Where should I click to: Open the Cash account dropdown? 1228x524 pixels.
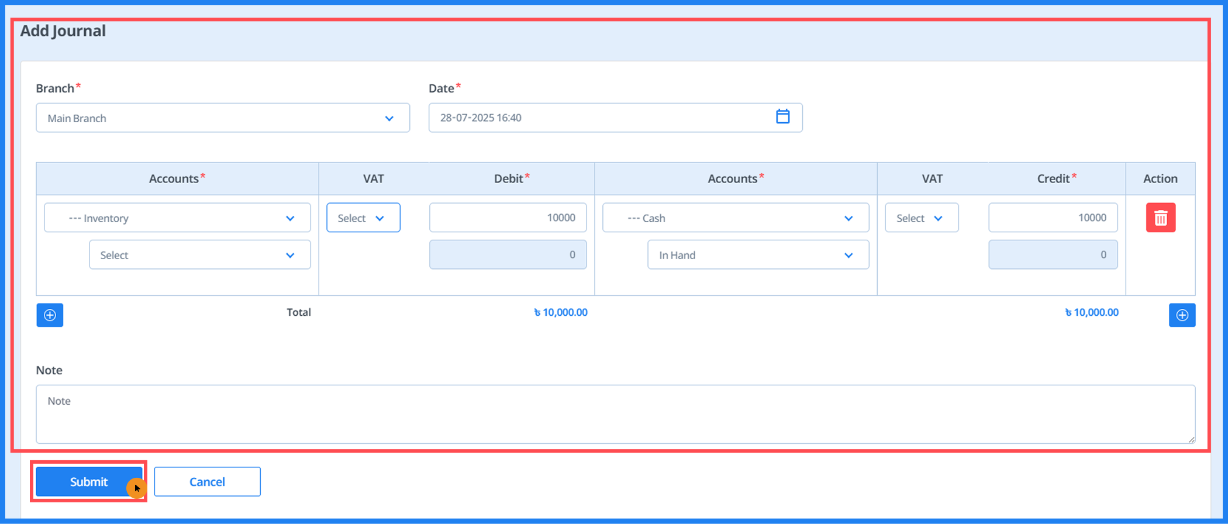pyautogui.click(x=735, y=218)
